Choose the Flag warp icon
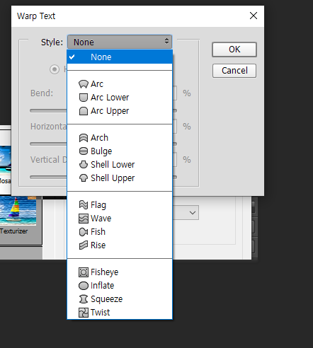 tap(84, 205)
